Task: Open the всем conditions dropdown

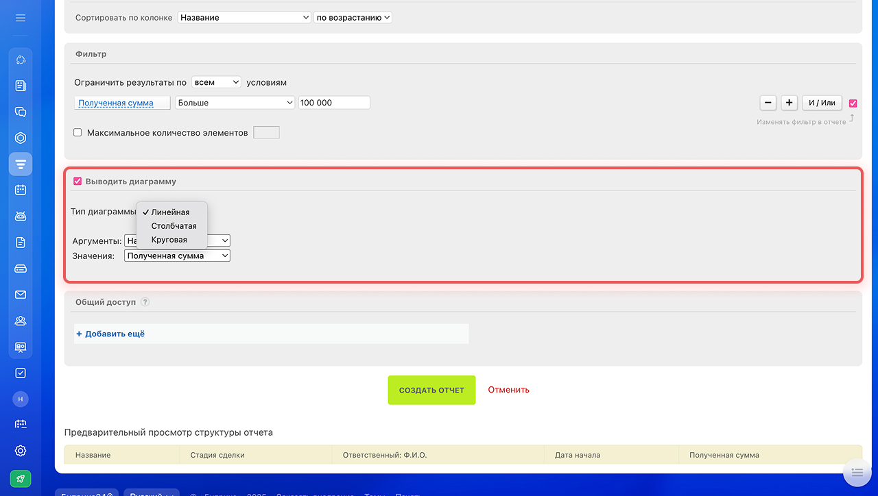Action: tap(216, 82)
